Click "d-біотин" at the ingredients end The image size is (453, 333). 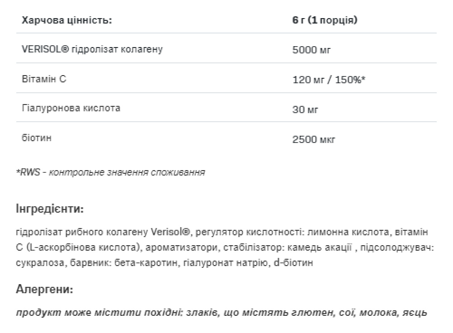click(294, 263)
